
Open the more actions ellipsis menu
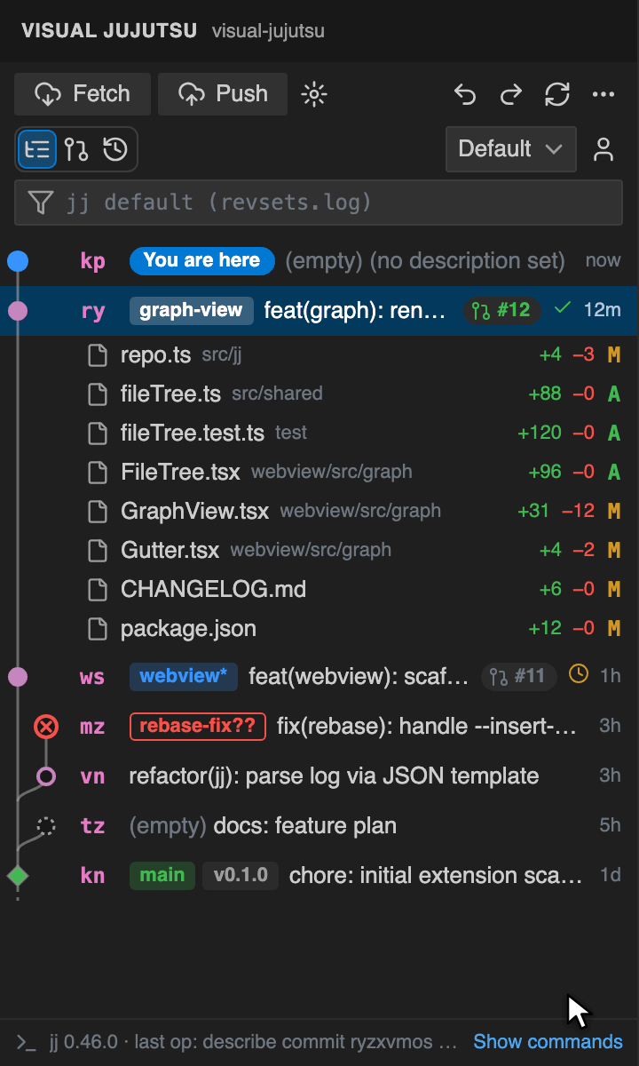[603, 94]
